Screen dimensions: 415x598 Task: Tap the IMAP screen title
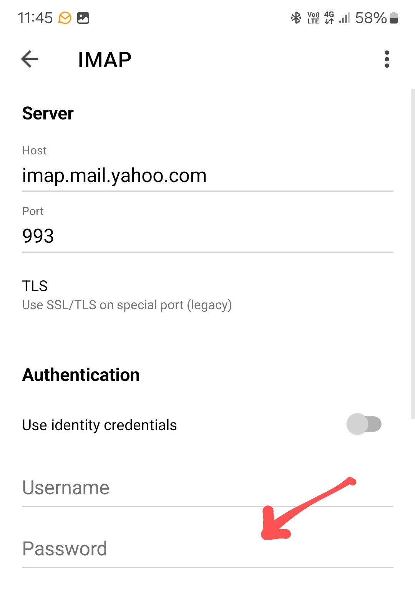(x=105, y=60)
